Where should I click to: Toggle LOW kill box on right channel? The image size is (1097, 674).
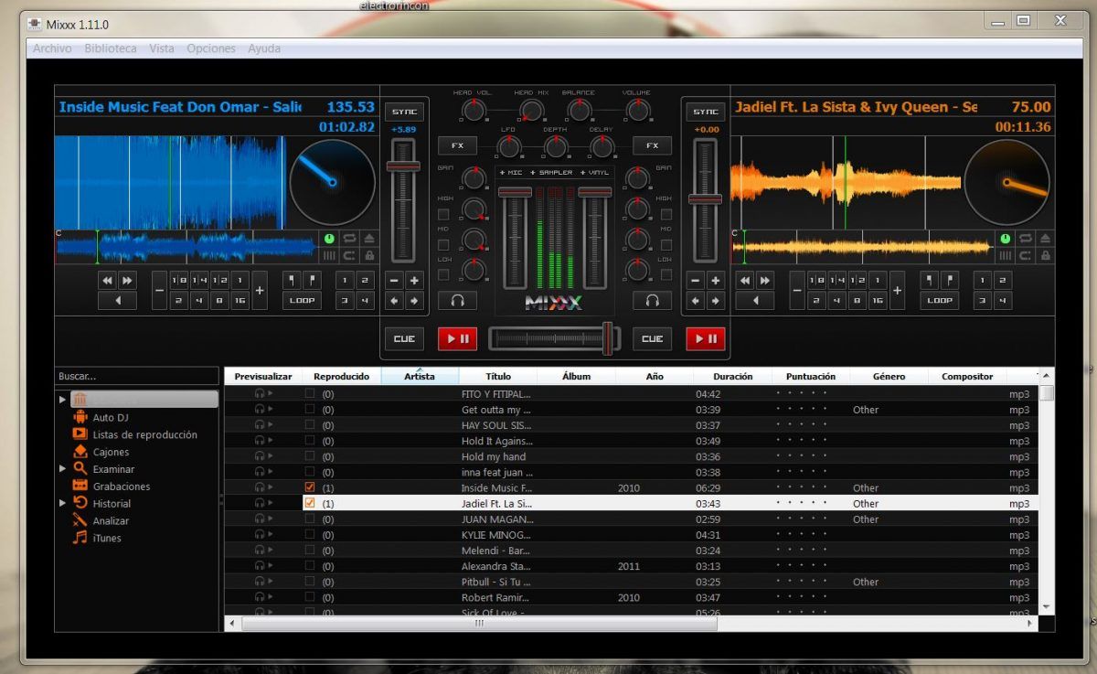pos(665,275)
